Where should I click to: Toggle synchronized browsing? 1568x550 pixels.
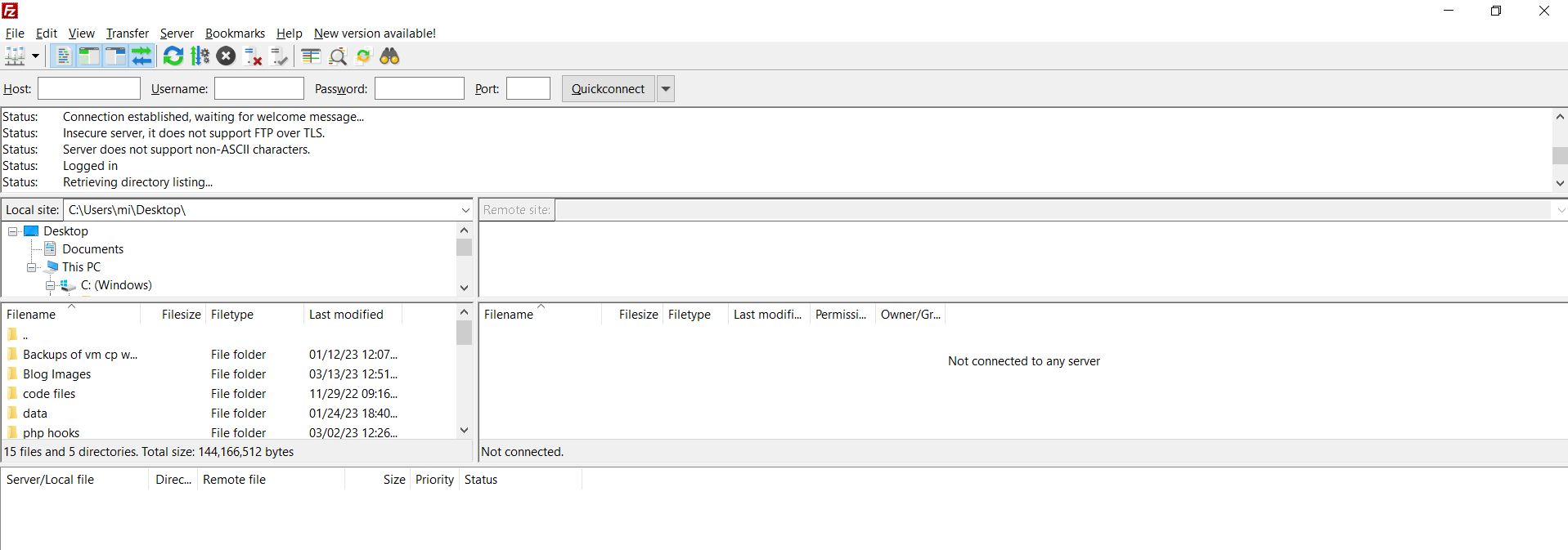(364, 56)
